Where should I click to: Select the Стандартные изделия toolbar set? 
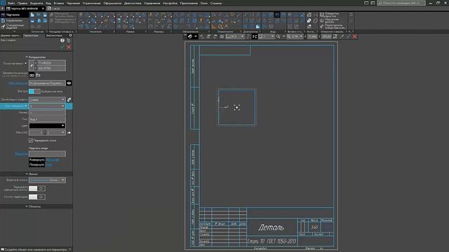(x=14, y=27)
